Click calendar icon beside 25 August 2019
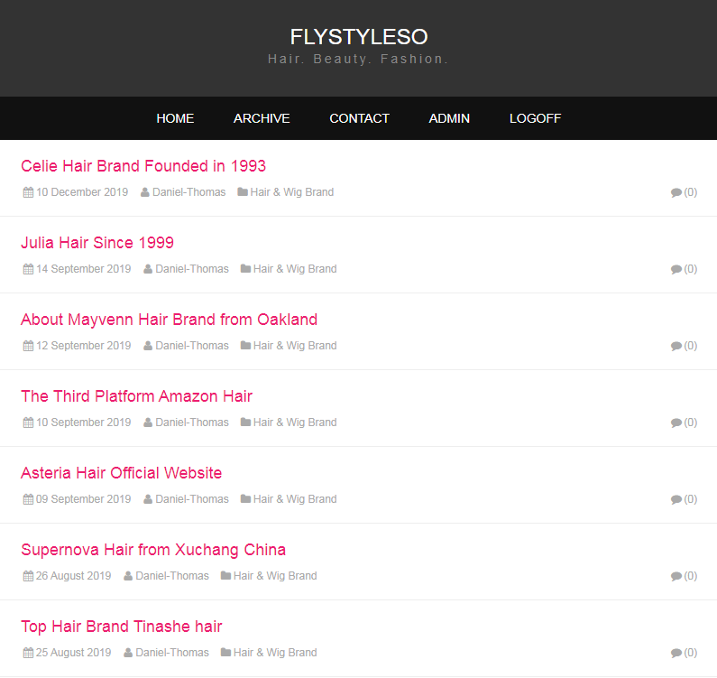Image resolution: width=717 pixels, height=678 pixels. click(x=28, y=653)
